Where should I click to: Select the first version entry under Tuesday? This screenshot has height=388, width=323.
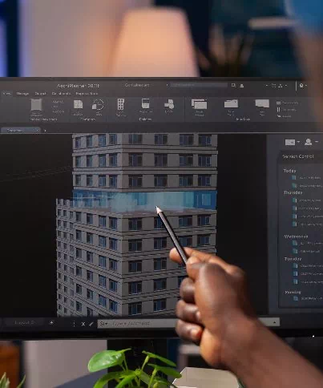[307, 266]
